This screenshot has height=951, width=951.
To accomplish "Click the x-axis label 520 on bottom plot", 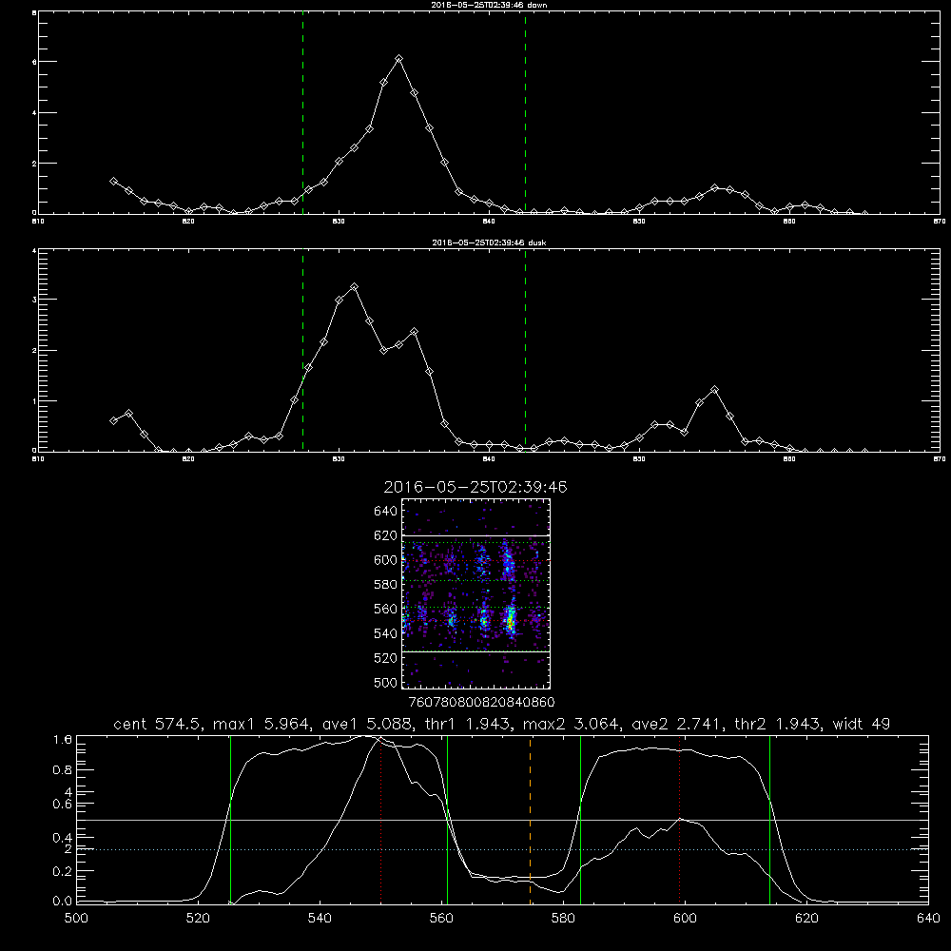I will coord(198,919).
